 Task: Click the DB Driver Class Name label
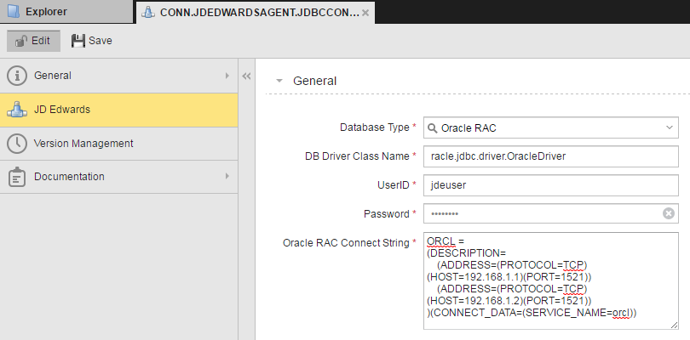[357, 156]
